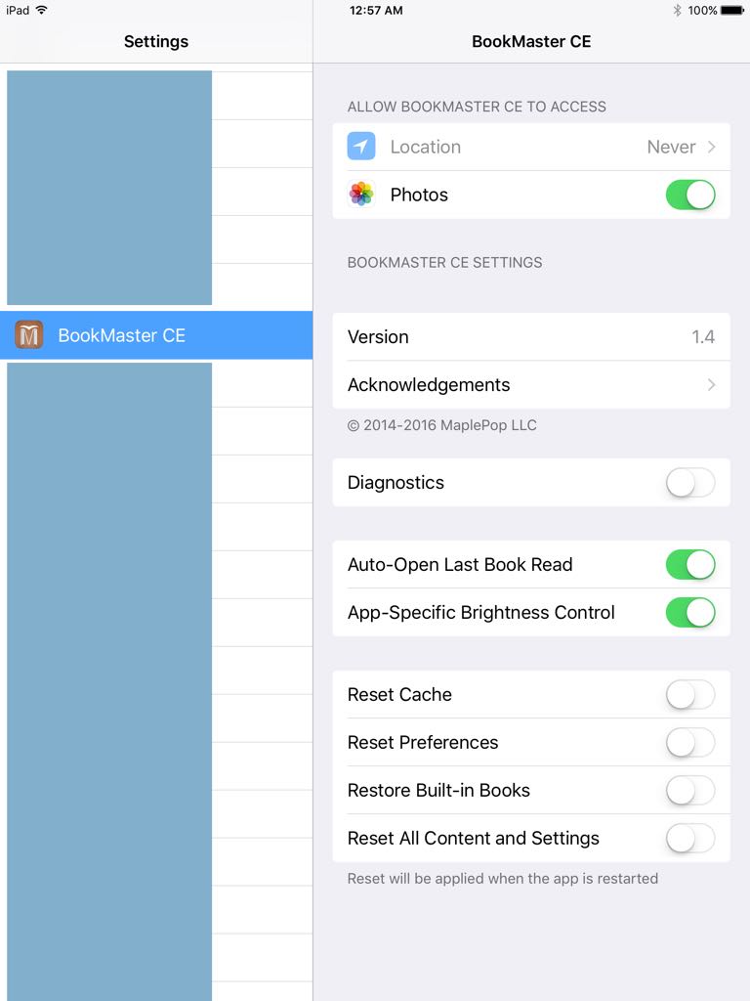Open Location chevron next to Never
This screenshot has height=1001, width=750.
pyautogui.click(x=711, y=147)
